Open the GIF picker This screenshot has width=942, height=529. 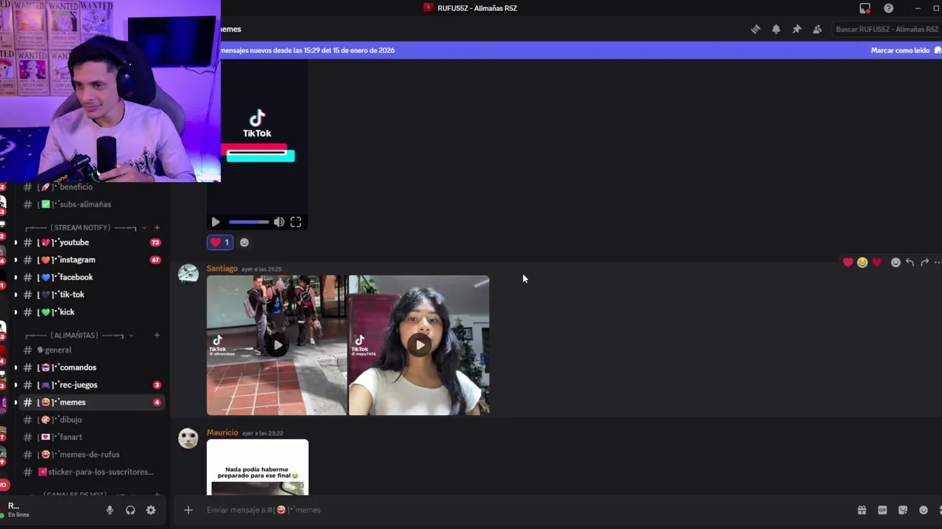pyautogui.click(x=882, y=510)
